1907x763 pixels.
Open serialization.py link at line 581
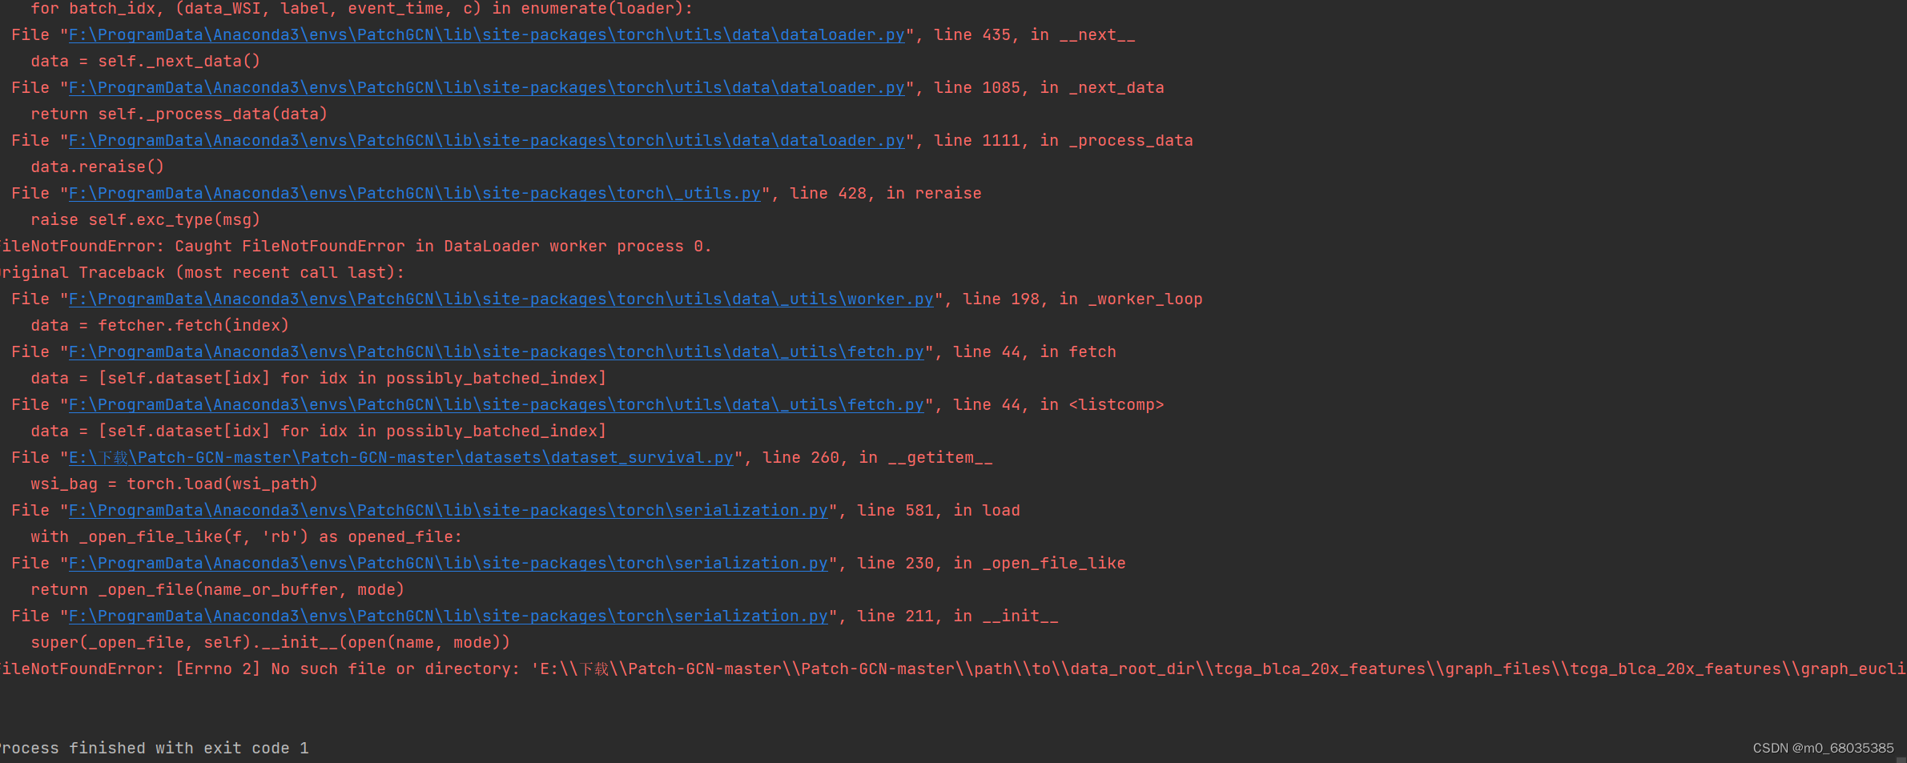[447, 510]
